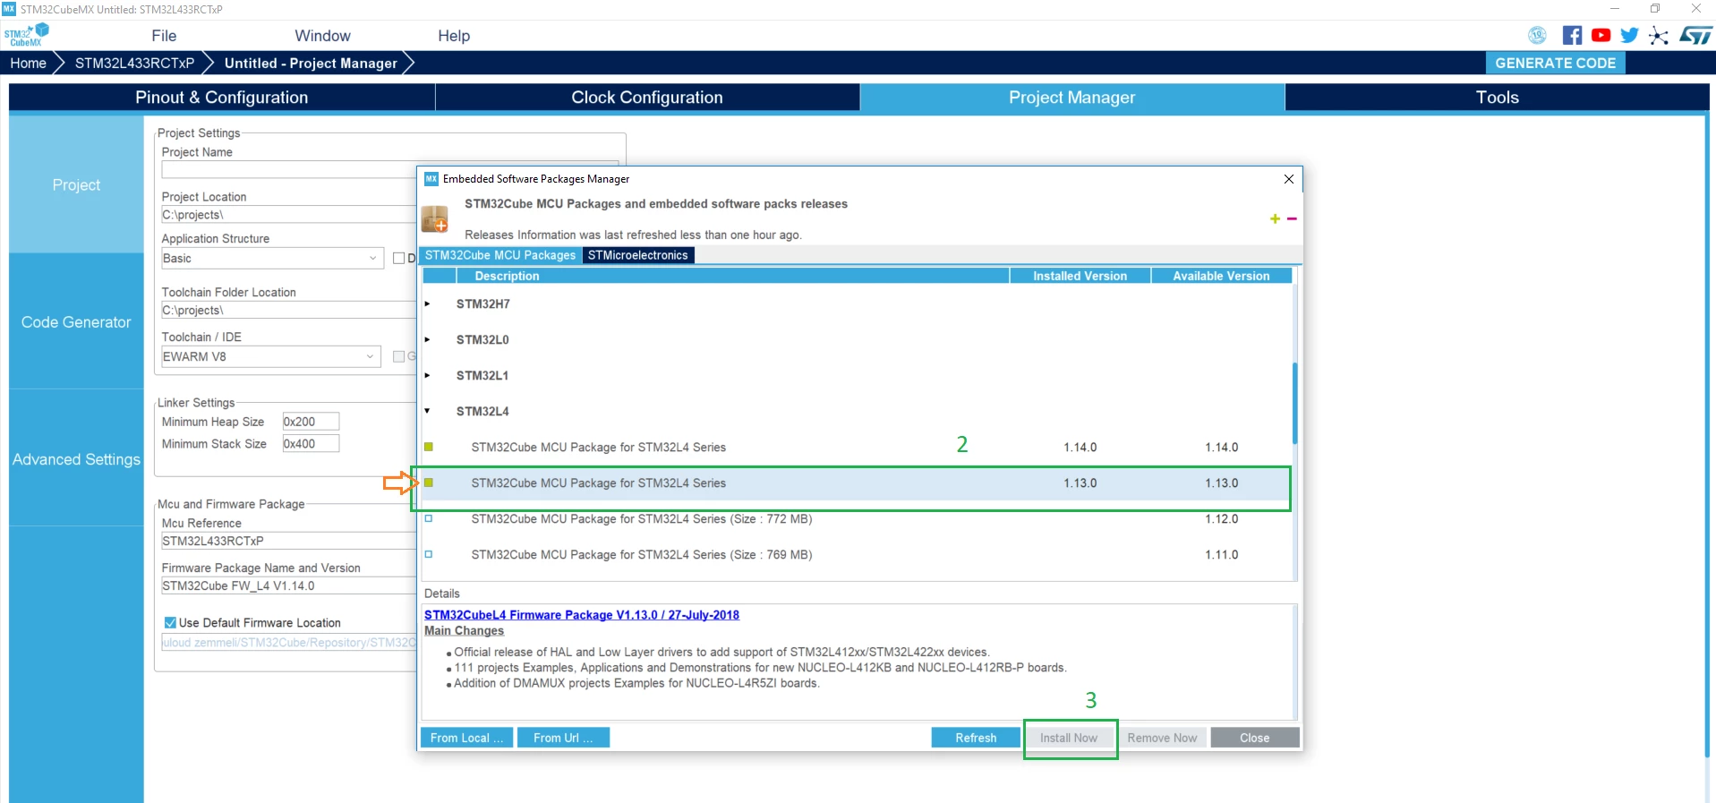Click the Minimum Stack Size field

[311, 444]
